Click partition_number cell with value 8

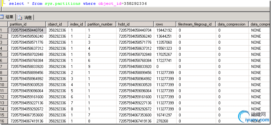pyautogui.click(x=101, y=121)
